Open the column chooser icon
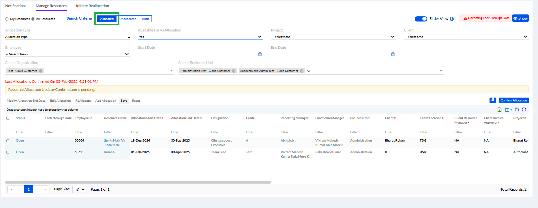The width and height of the screenshot is (538, 208). pyautogui.click(x=508, y=110)
